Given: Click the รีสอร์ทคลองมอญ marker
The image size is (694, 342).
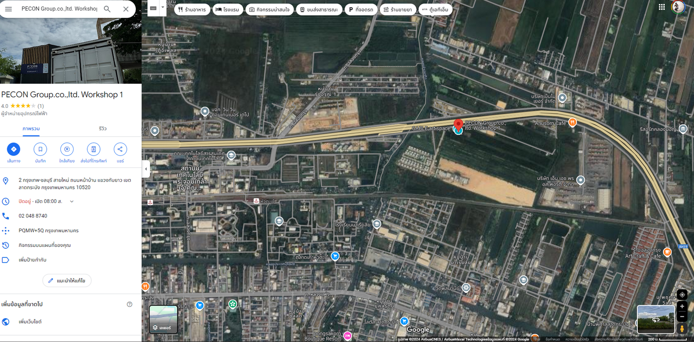Looking at the screenshot, I should [x=683, y=129].
